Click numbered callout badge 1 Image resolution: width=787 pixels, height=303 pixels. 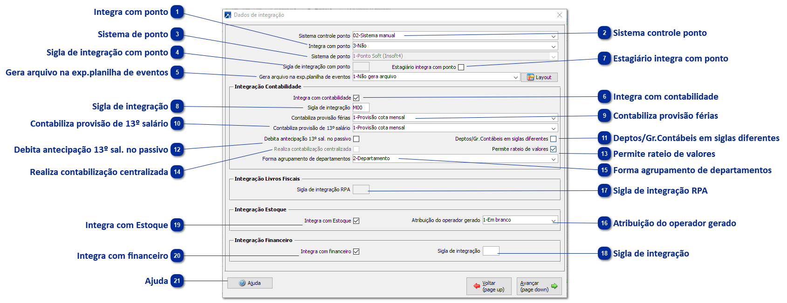[177, 12]
